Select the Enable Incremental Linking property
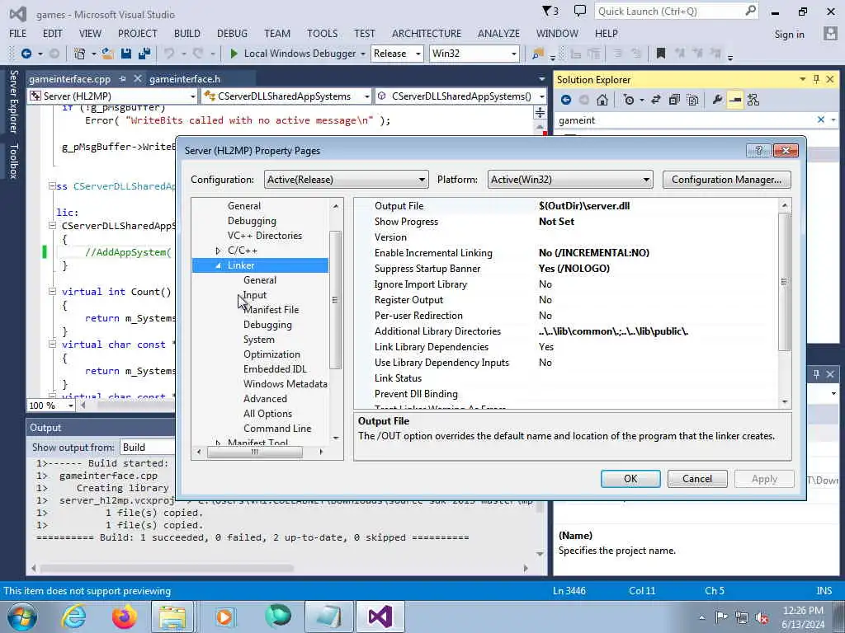The height and width of the screenshot is (633, 845). (x=566, y=252)
